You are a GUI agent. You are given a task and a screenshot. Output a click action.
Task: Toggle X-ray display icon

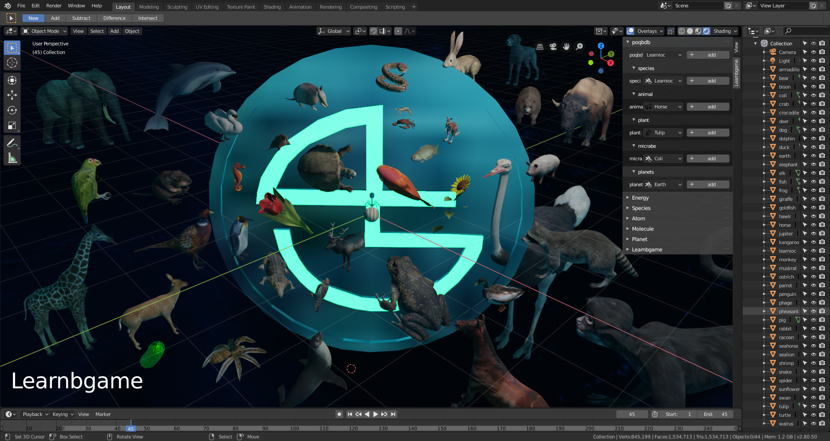[670, 31]
